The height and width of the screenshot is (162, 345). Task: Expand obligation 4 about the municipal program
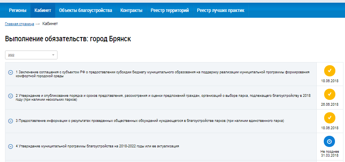coord(10,146)
